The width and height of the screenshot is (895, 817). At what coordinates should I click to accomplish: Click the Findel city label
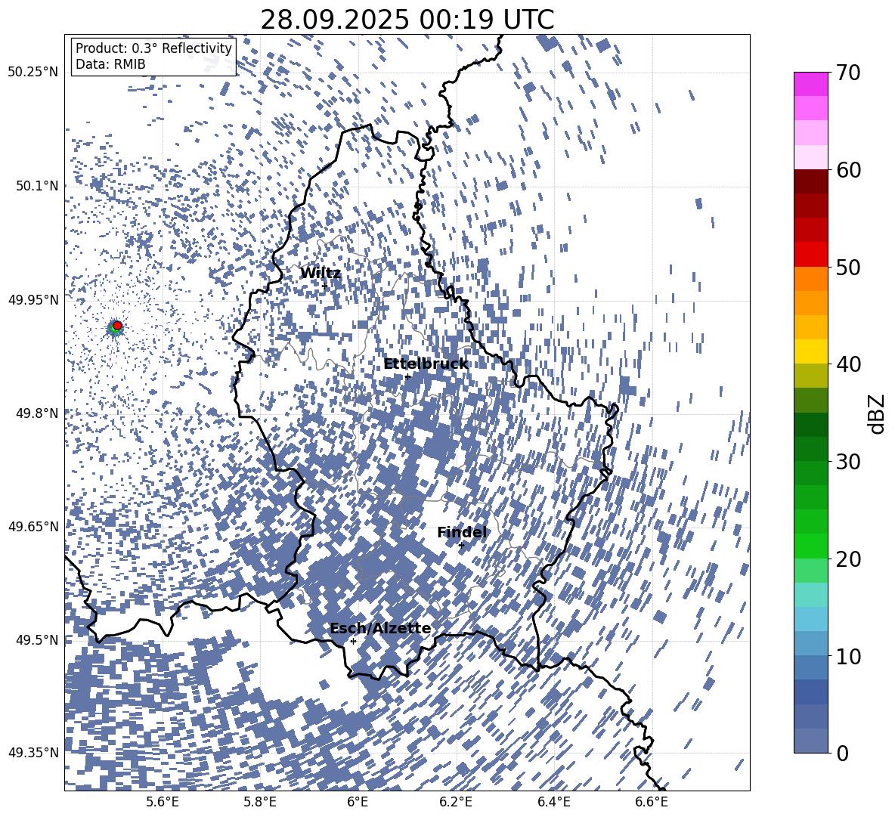[462, 532]
